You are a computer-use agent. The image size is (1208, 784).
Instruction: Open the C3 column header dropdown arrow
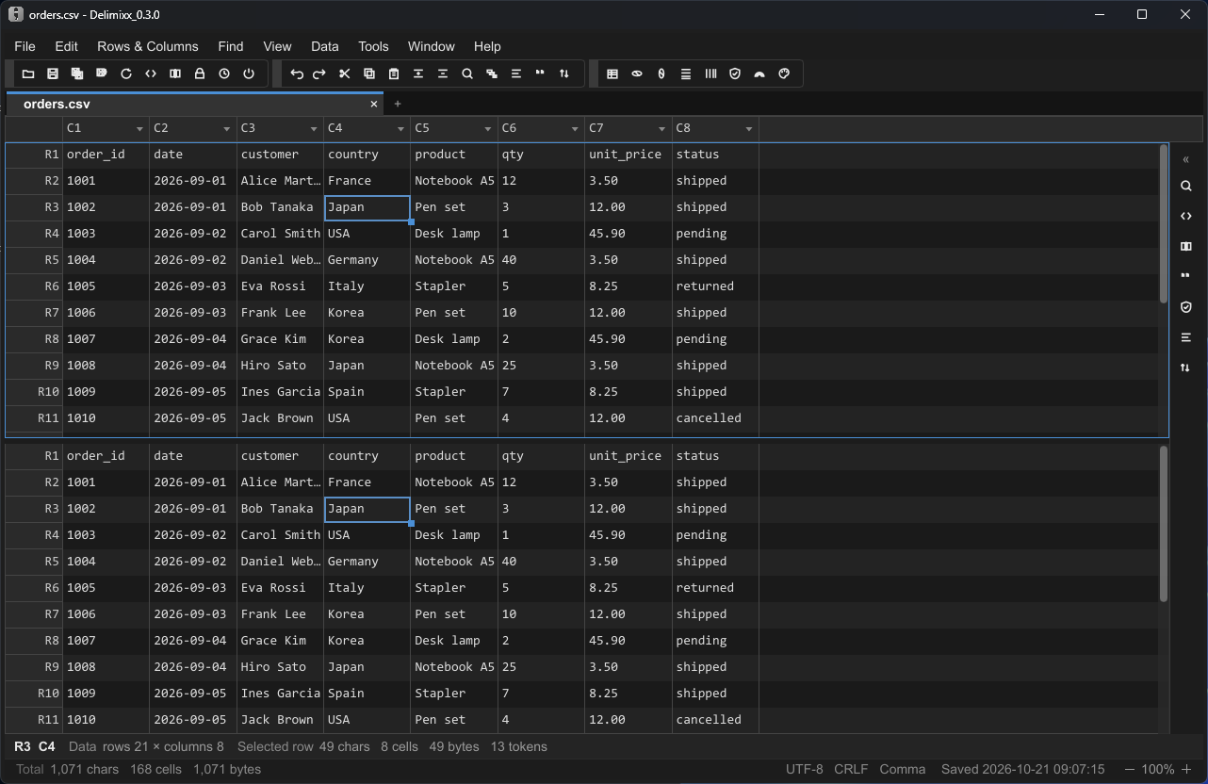(314, 128)
